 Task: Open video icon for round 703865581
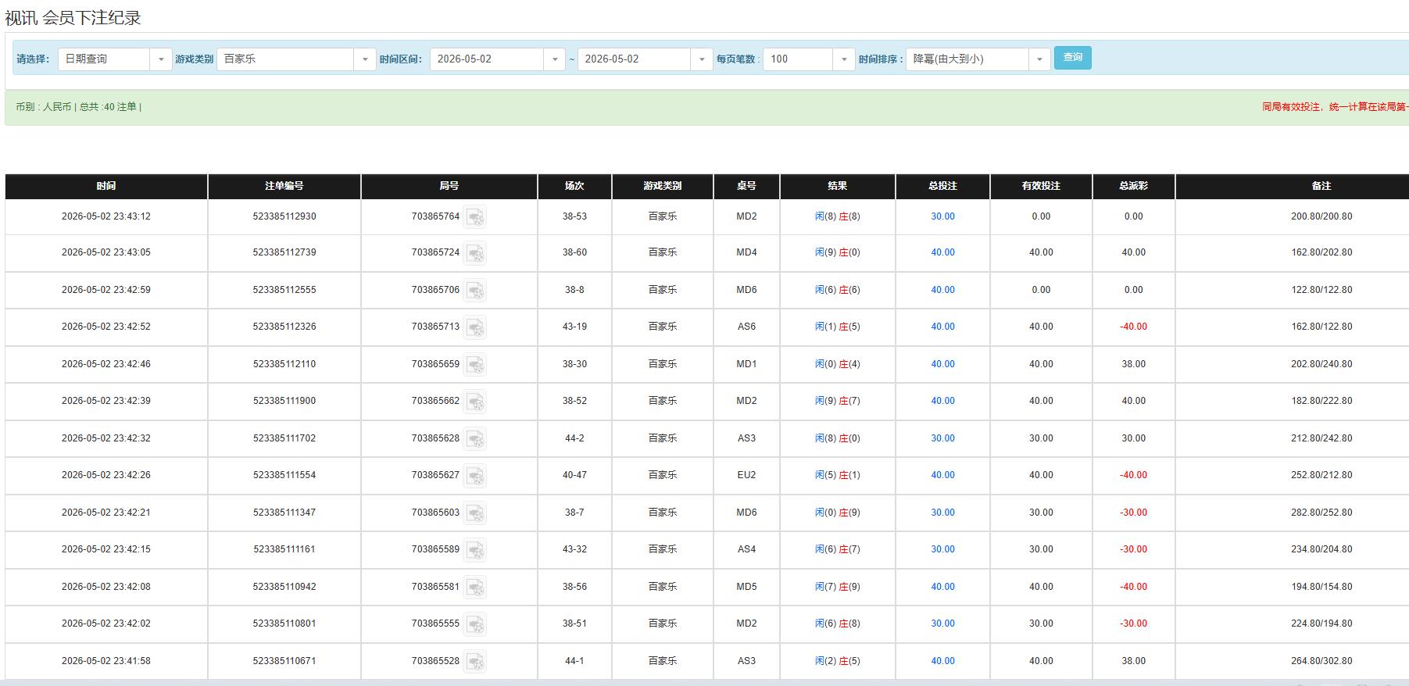pos(475,587)
